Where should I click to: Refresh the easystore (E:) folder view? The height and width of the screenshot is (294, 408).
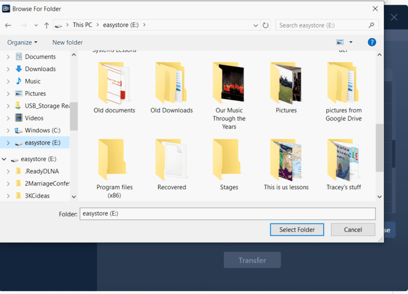(x=266, y=25)
